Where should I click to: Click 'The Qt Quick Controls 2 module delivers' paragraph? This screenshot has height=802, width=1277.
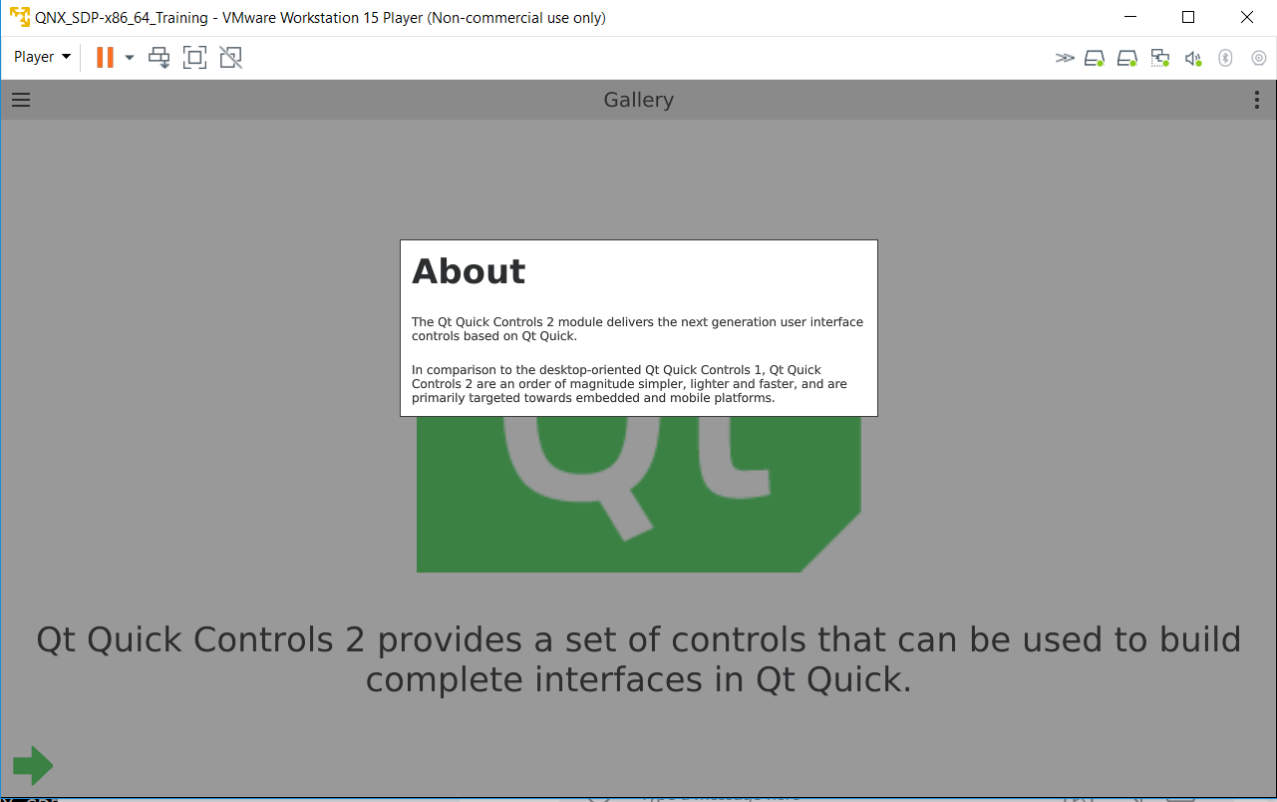[x=638, y=329]
